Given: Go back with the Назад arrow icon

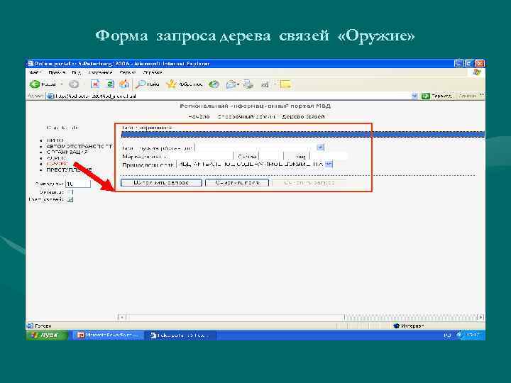Looking at the screenshot, I should (x=35, y=84).
